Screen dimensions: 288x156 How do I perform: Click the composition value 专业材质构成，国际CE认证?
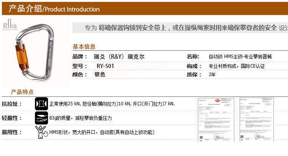tap(237, 66)
